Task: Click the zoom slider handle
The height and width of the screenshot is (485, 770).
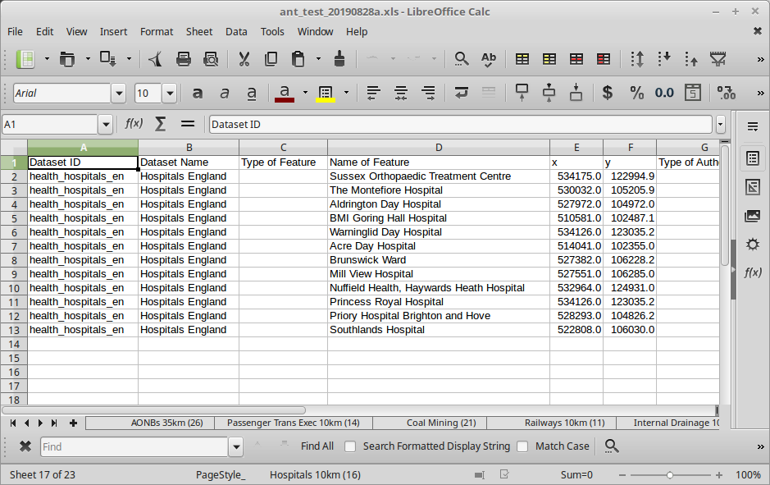Action: pyautogui.click(x=670, y=475)
